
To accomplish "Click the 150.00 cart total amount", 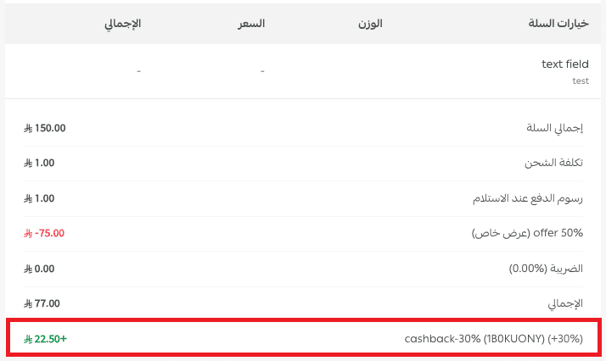I will (x=50, y=128).
